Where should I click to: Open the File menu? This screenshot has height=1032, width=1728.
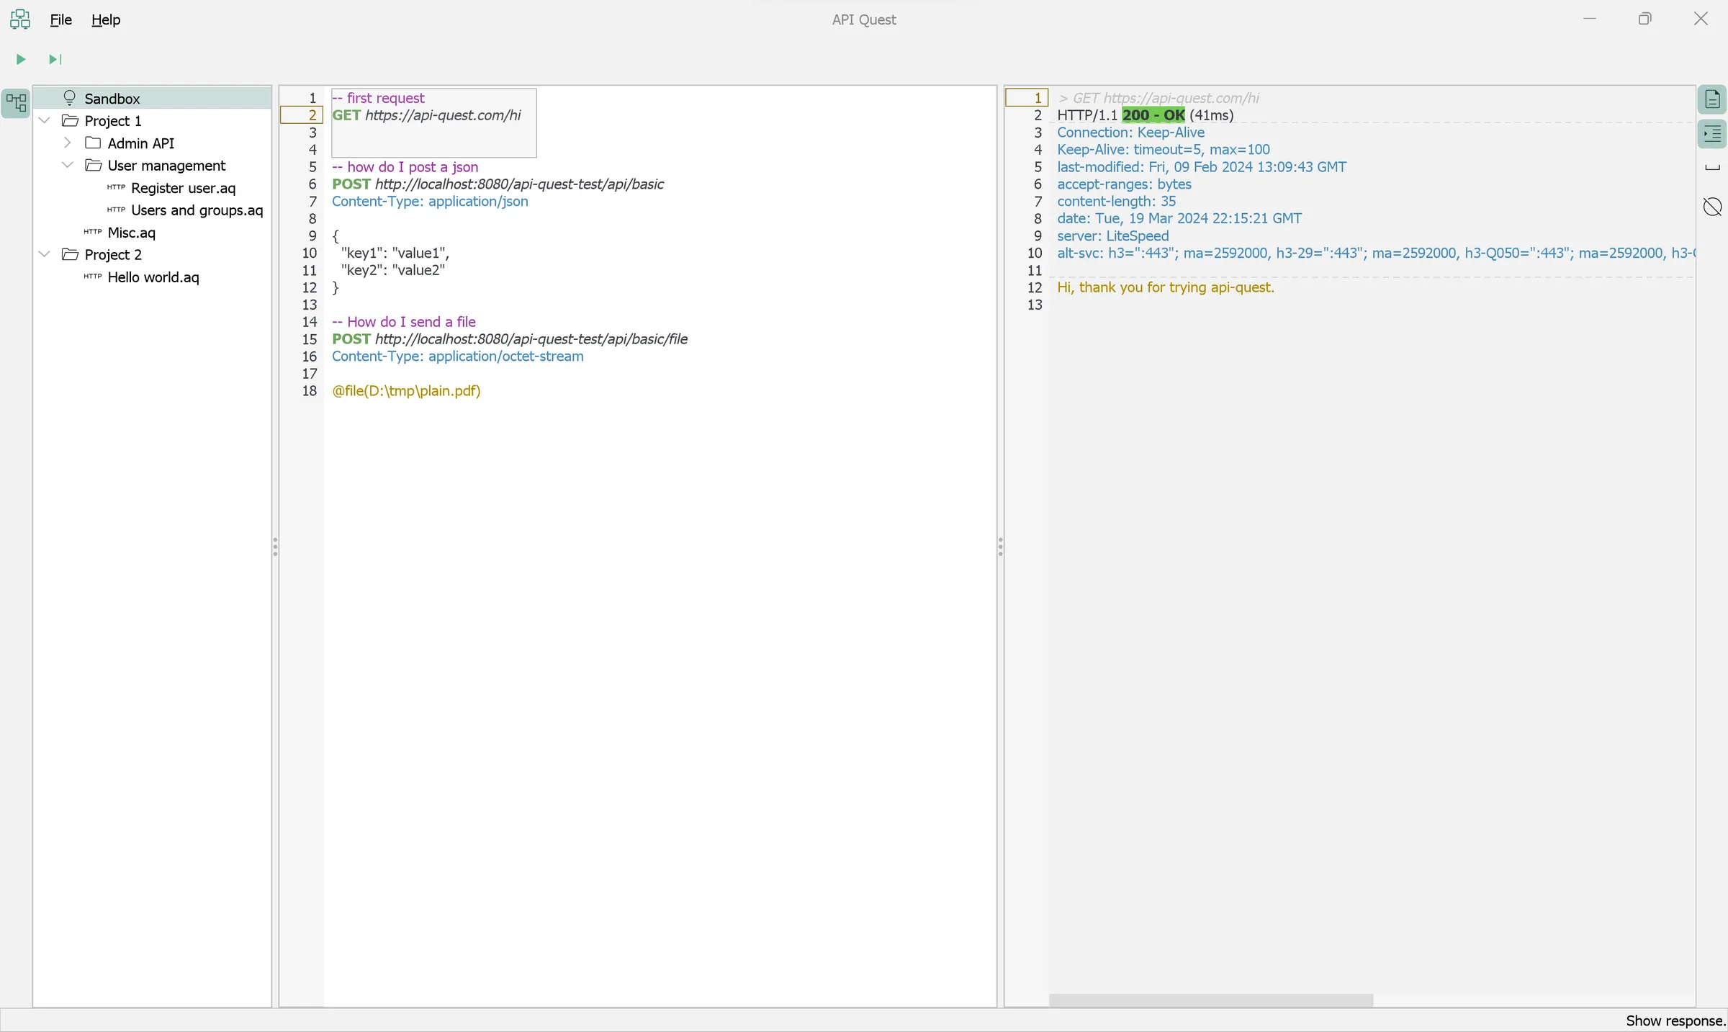point(60,19)
